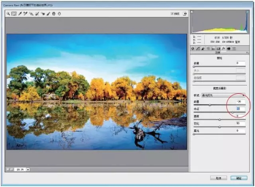Open the Presets panel tab
The image size is (255, 187).
pyautogui.click(x=234, y=48)
